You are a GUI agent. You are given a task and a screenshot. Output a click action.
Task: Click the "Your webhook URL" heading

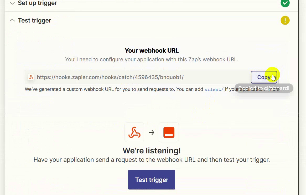click(152, 51)
